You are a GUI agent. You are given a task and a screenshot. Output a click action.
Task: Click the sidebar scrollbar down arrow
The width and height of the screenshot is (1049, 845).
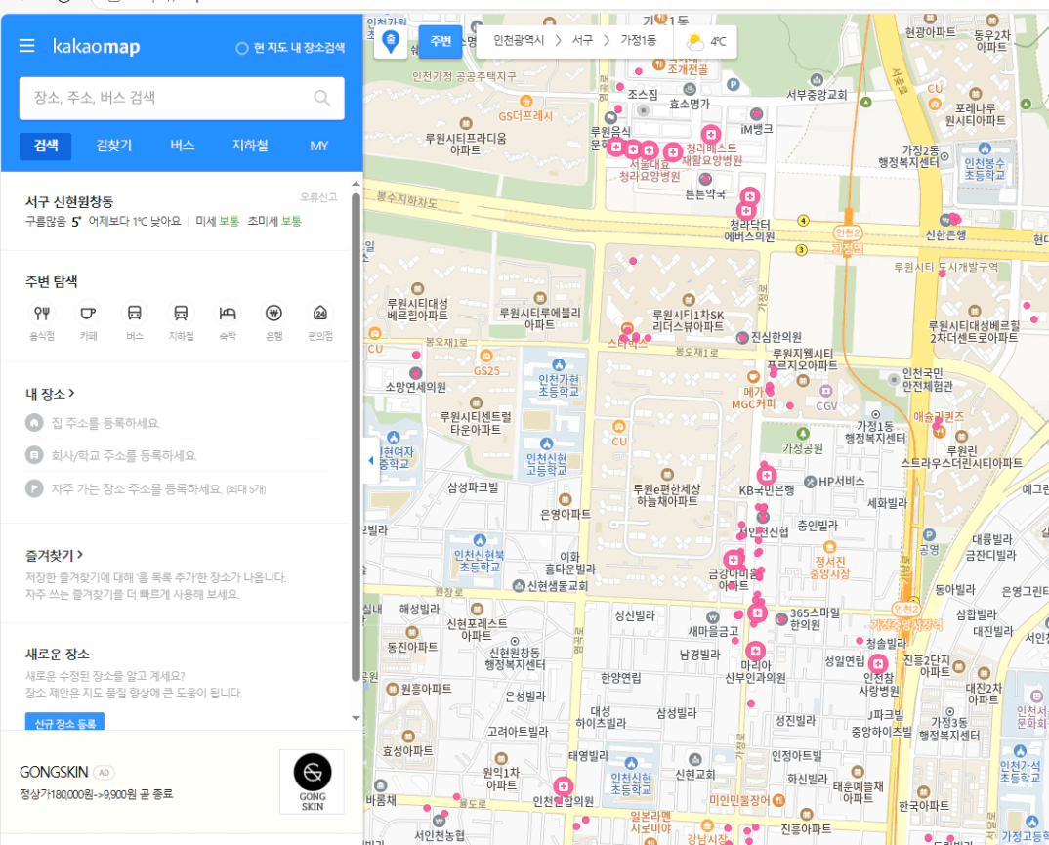(x=356, y=718)
